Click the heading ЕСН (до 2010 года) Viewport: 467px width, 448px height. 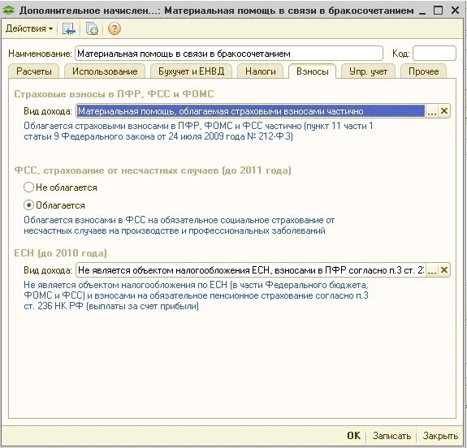[60, 253]
